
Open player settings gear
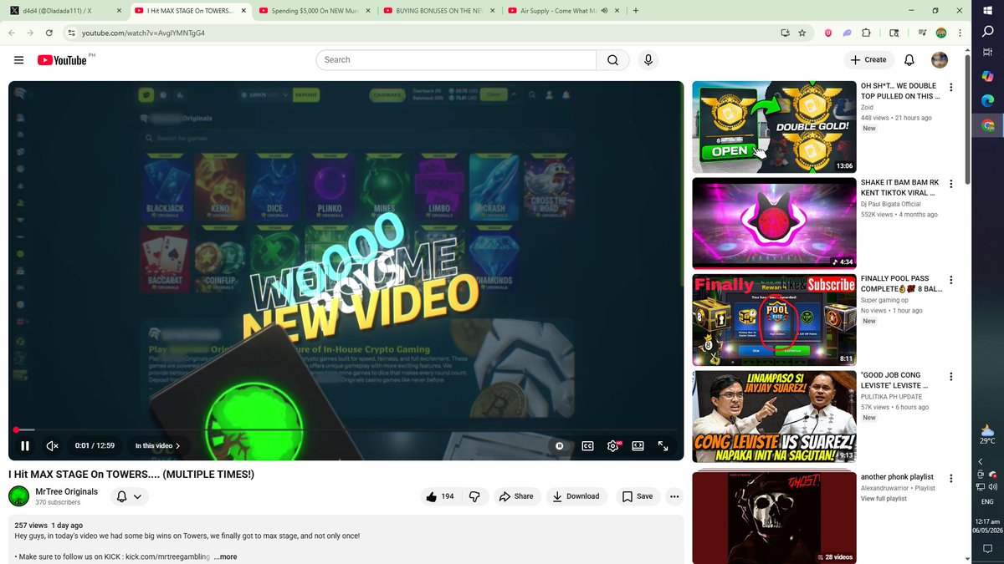click(x=613, y=446)
